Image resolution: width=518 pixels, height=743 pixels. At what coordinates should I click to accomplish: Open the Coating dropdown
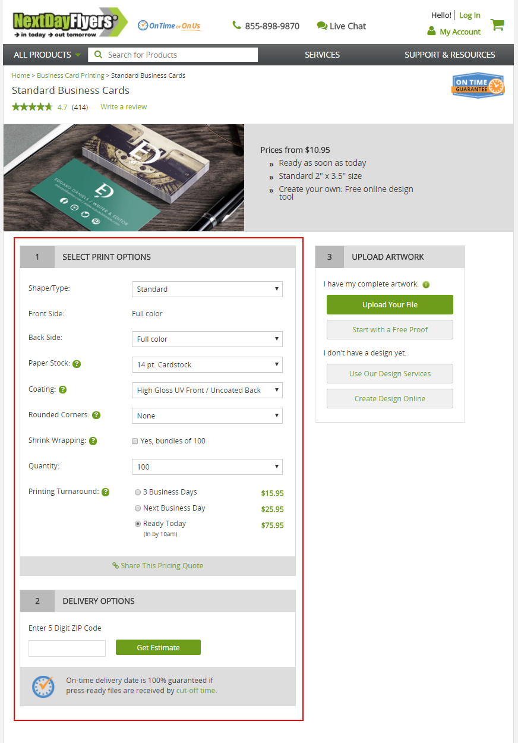(207, 390)
